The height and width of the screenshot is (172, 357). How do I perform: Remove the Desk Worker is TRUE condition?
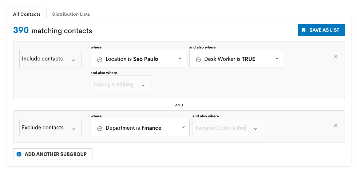tap(198, 59)
